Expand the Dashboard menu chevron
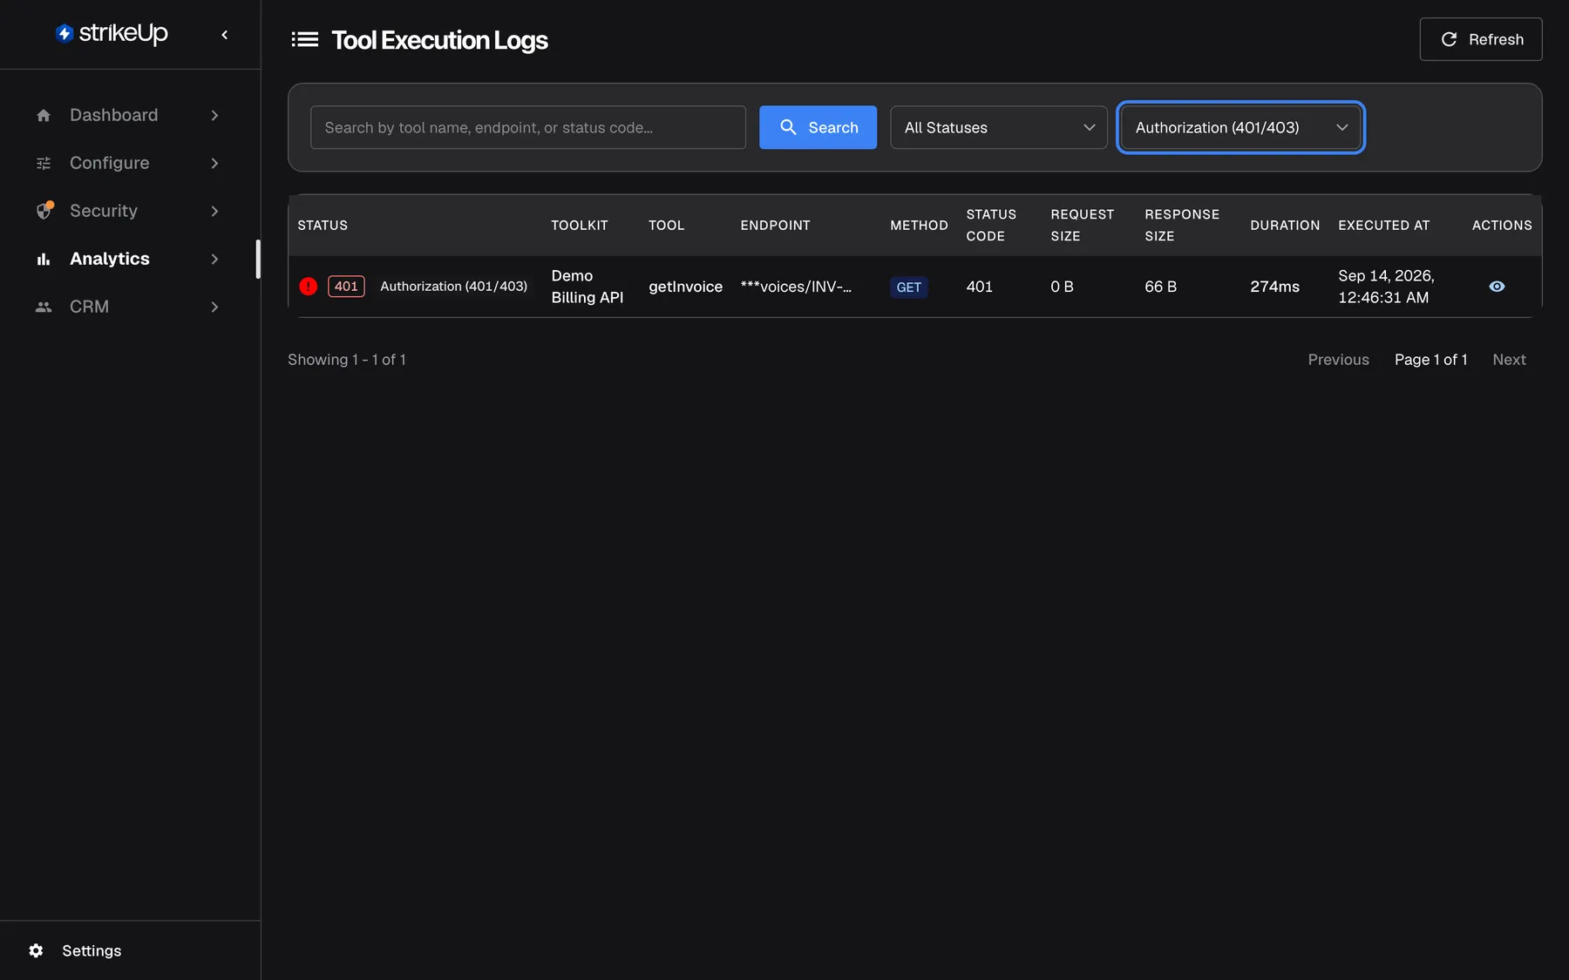The width and height of the screenshot is (1569, 980). (214, 115)
